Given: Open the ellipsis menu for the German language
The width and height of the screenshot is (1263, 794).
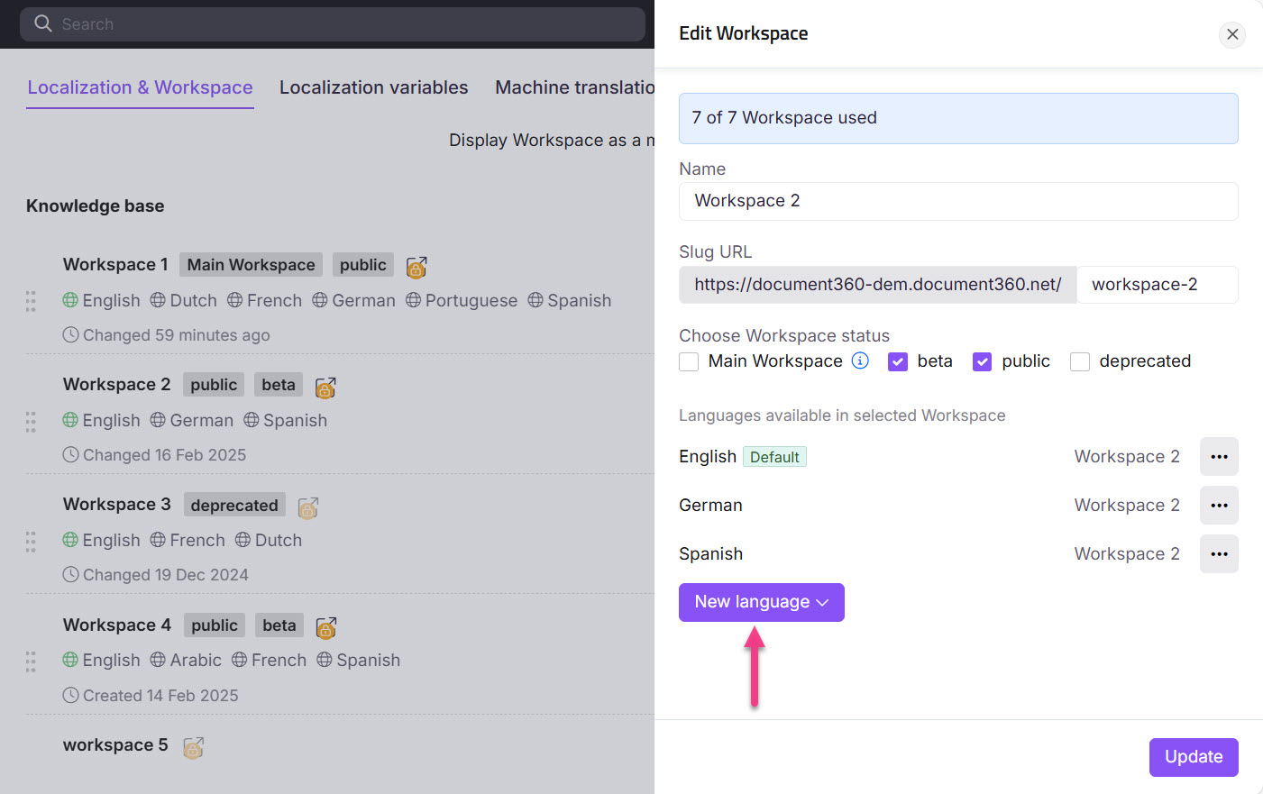Looking at the screenshot, I should pos(1219,505).
